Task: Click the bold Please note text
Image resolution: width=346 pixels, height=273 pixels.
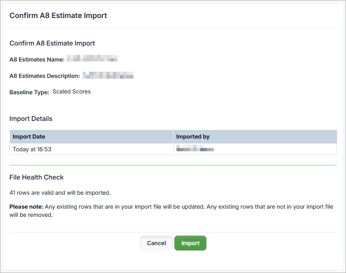Action: [26, 207]
